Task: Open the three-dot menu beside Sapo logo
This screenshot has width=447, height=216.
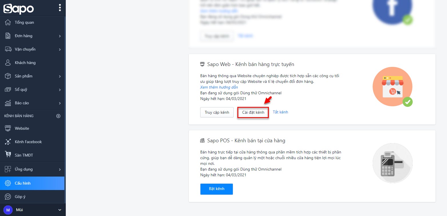Action: pyautogui.click(x=60, y=8)
